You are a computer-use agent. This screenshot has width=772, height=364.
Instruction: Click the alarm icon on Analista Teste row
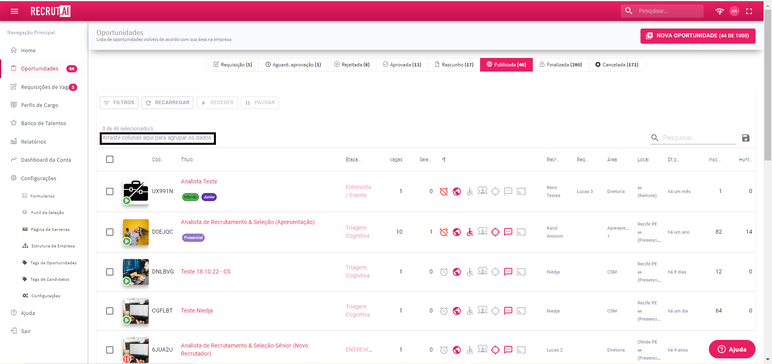443,191
